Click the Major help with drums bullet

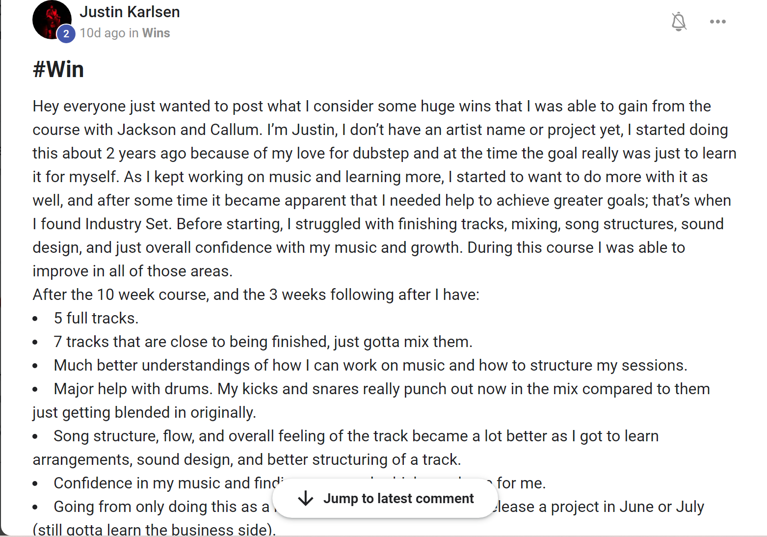[x=381, y=389]
